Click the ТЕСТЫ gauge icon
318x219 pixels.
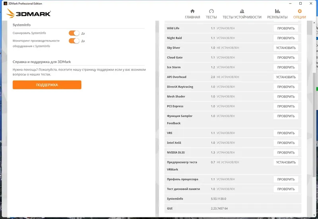(211, 11)
